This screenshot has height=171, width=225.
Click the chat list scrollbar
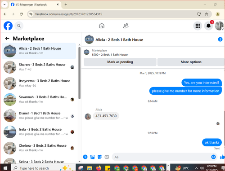tap(79, 73)
